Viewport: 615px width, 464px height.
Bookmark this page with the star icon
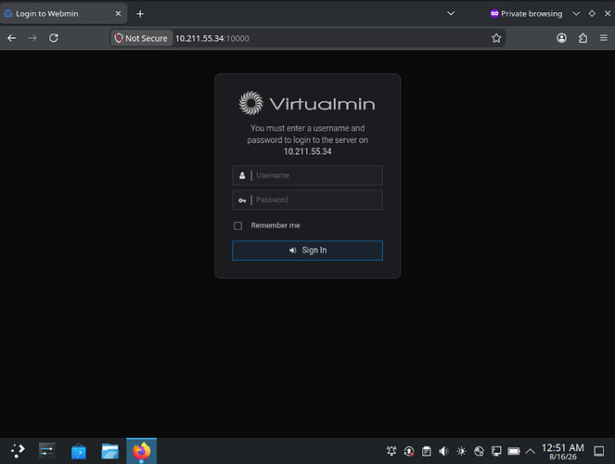(x=496, y=38)
